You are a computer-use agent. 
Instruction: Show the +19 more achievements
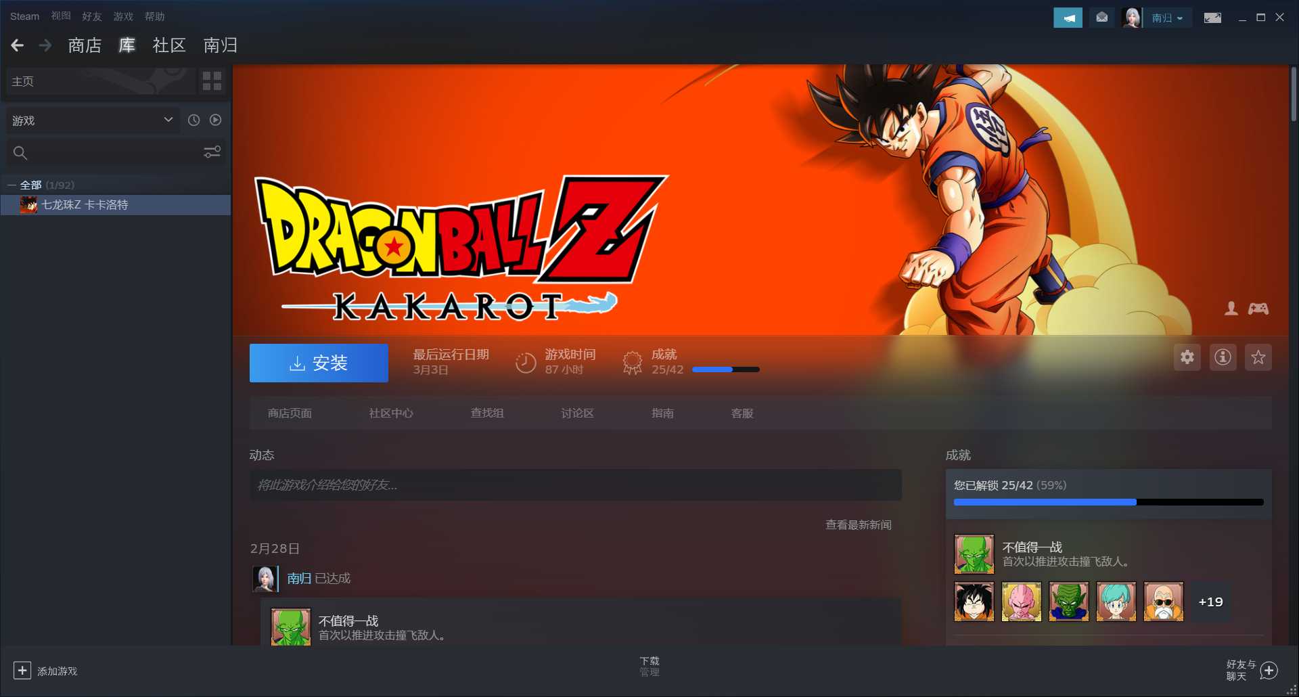pyautogui.click(x=1210, y=601)
